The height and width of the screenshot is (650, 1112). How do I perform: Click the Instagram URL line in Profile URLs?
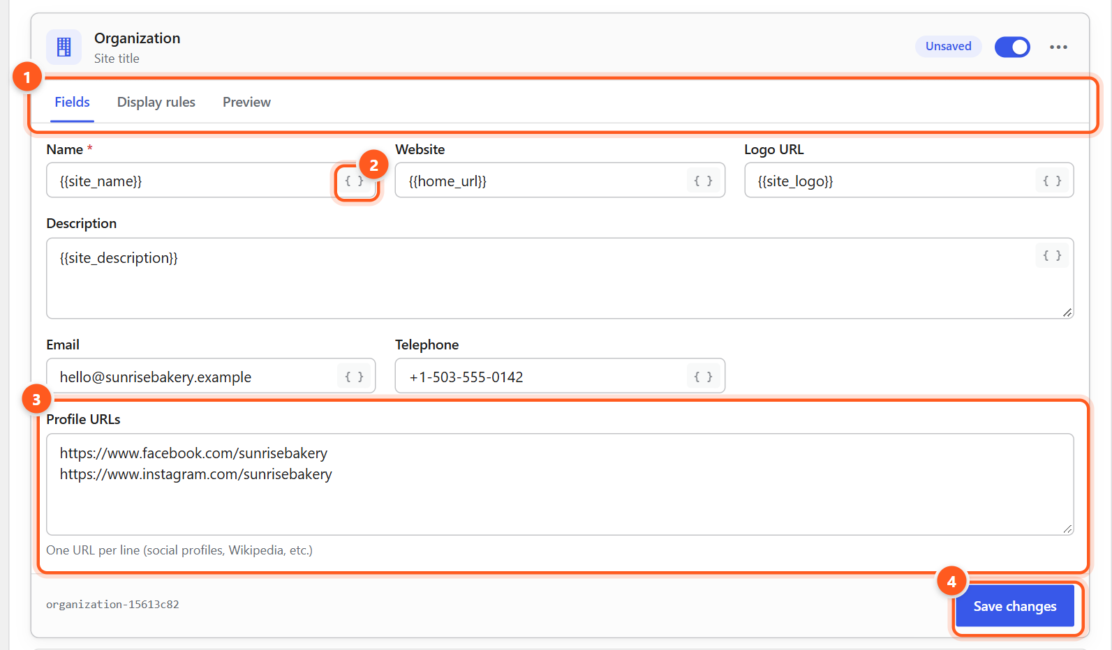point(196,474)
